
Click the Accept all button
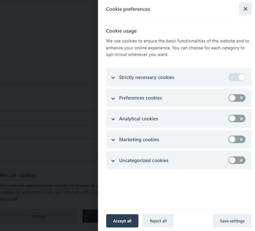[122, 221]
